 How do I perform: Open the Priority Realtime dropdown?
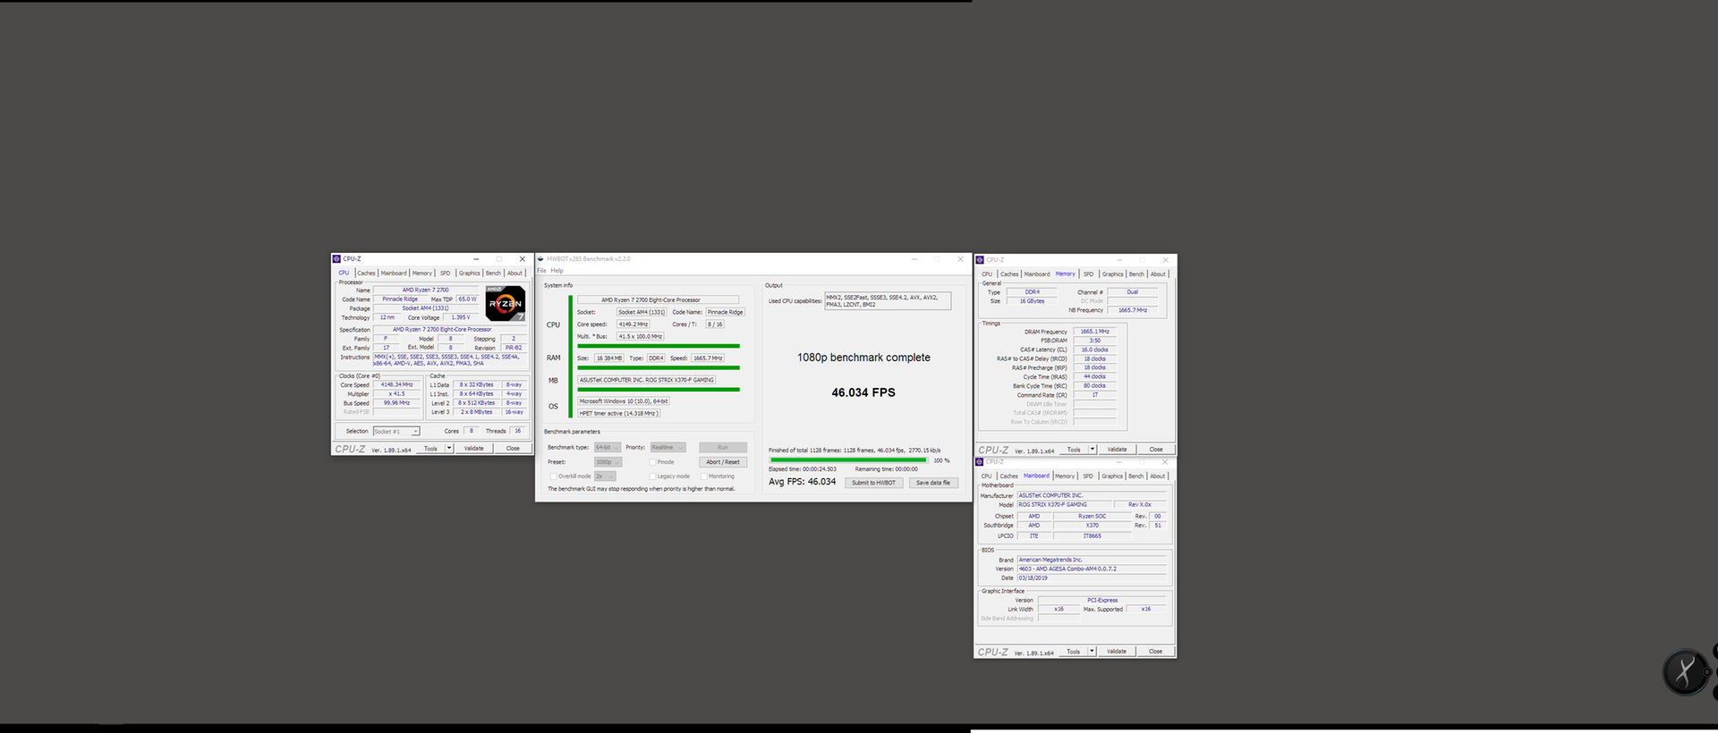coord(668,447)
